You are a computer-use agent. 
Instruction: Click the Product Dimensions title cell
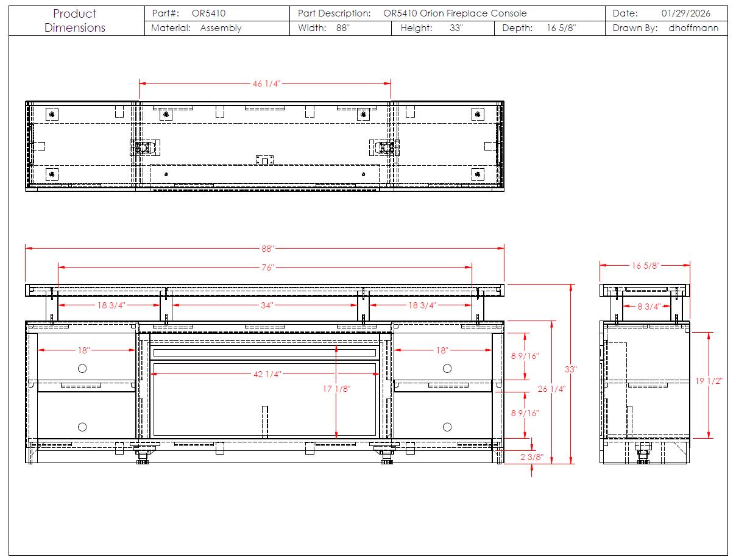point(75,21)
